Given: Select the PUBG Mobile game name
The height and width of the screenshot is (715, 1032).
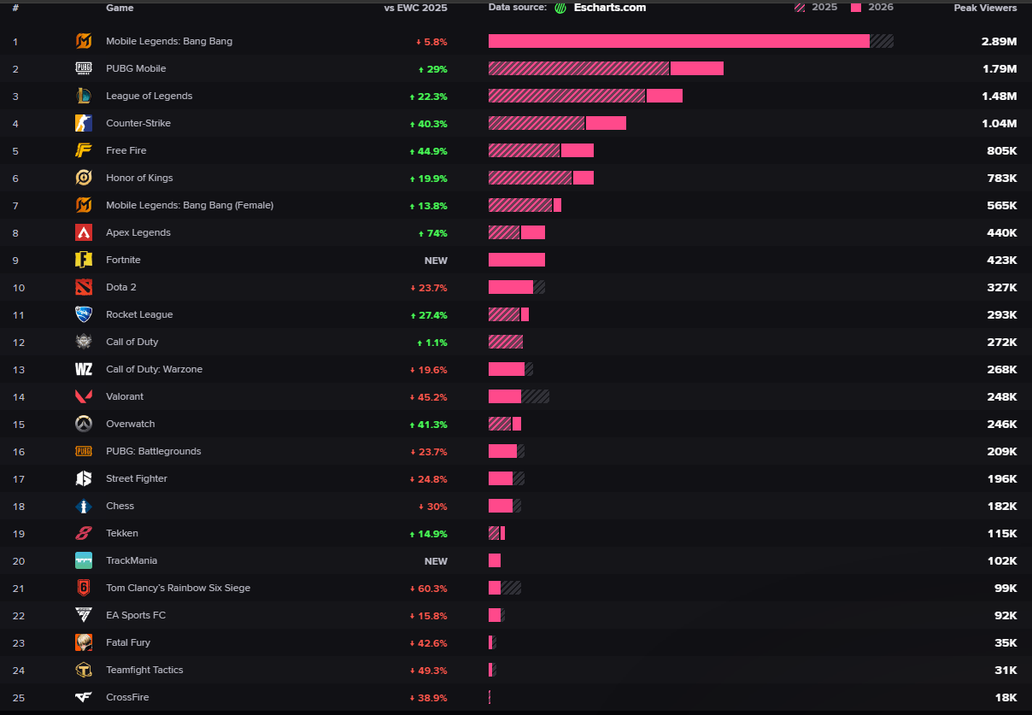Looking at the screenshot, I should coord(136,68).
